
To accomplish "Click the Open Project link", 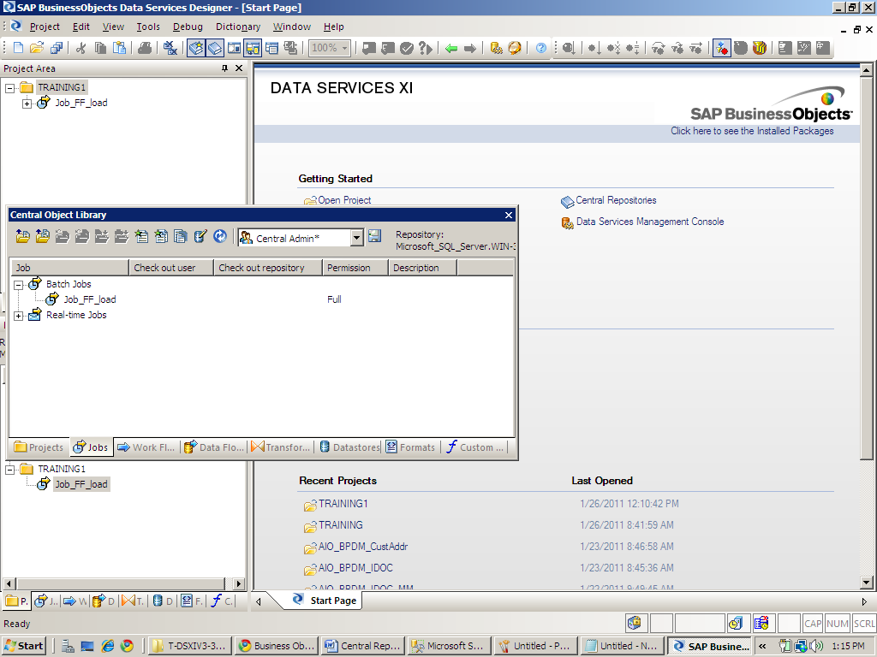I will click(344, 200).
